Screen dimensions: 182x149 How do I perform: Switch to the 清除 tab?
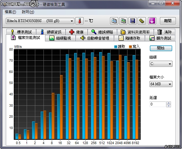pyautogui.click(x=165, y=32)
